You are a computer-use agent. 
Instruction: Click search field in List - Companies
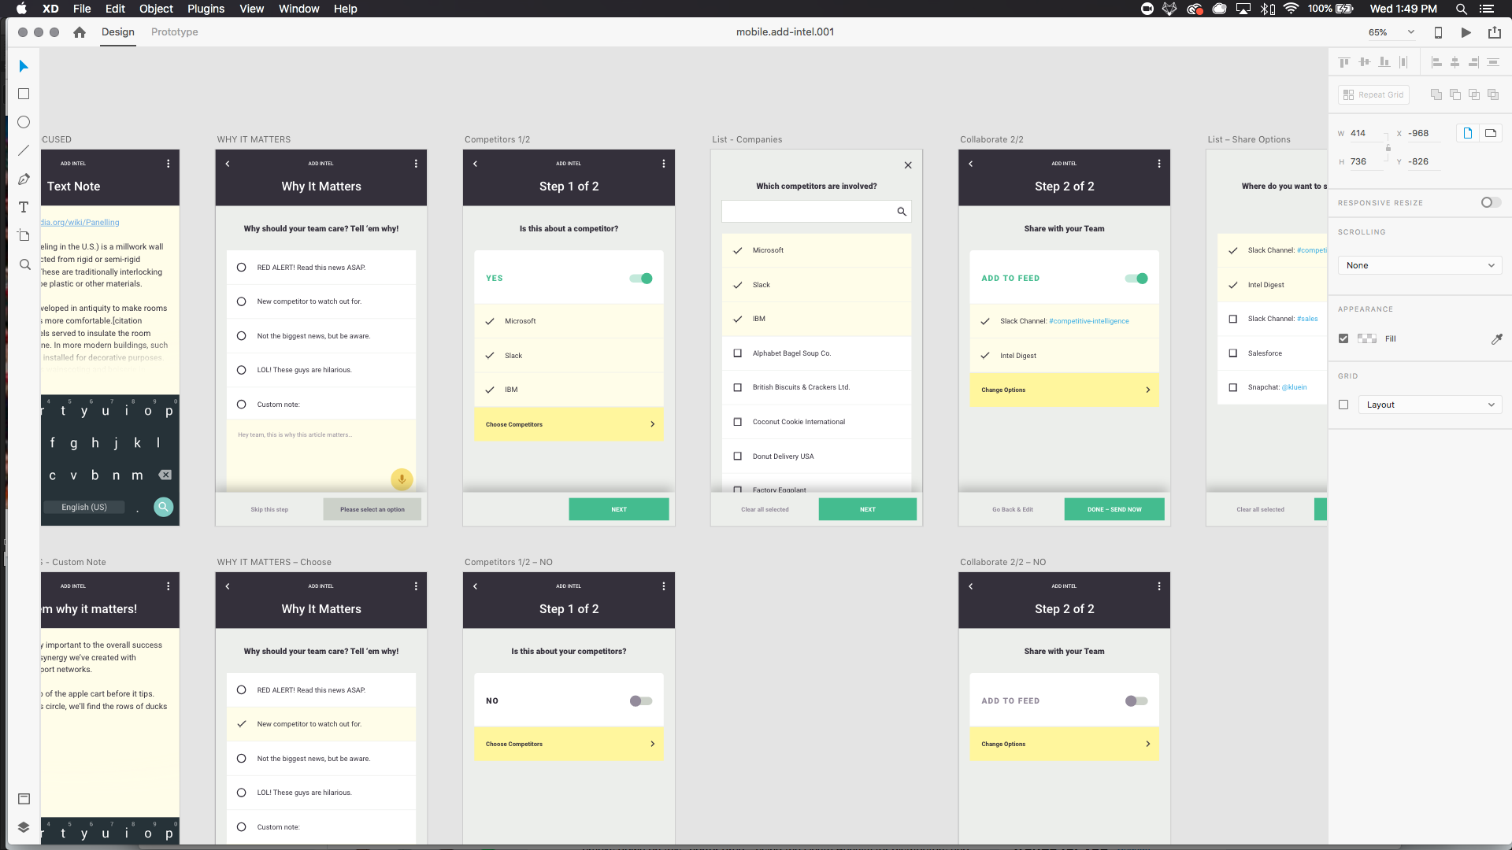coord(817,212)
